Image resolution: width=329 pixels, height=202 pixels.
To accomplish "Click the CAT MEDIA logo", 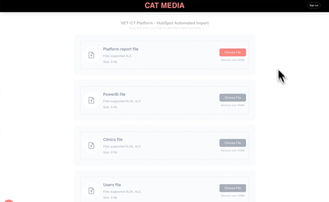I will (x=164, y=6).
